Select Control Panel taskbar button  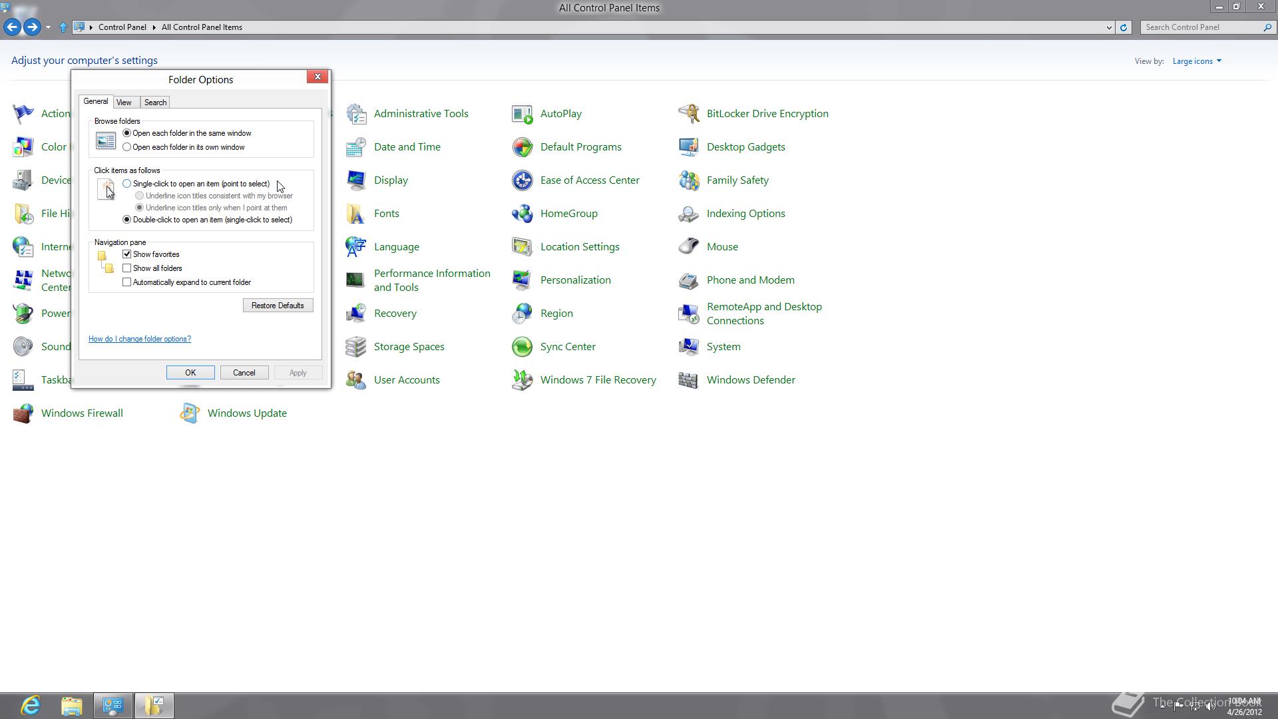pyautogui.click(x=113, y=706)
